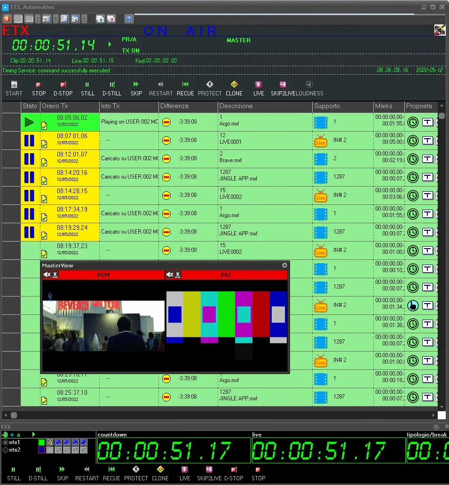The image size is (449, 485).
Task: Expand the dropdown arrow after the ID card icon
Action: (x=55, y=19)
